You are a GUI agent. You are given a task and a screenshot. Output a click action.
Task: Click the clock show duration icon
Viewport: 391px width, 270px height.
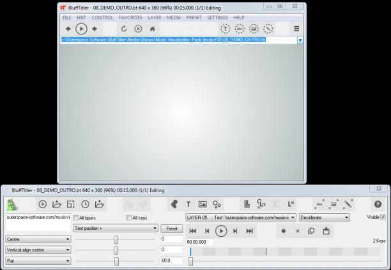tap(85, 204)
